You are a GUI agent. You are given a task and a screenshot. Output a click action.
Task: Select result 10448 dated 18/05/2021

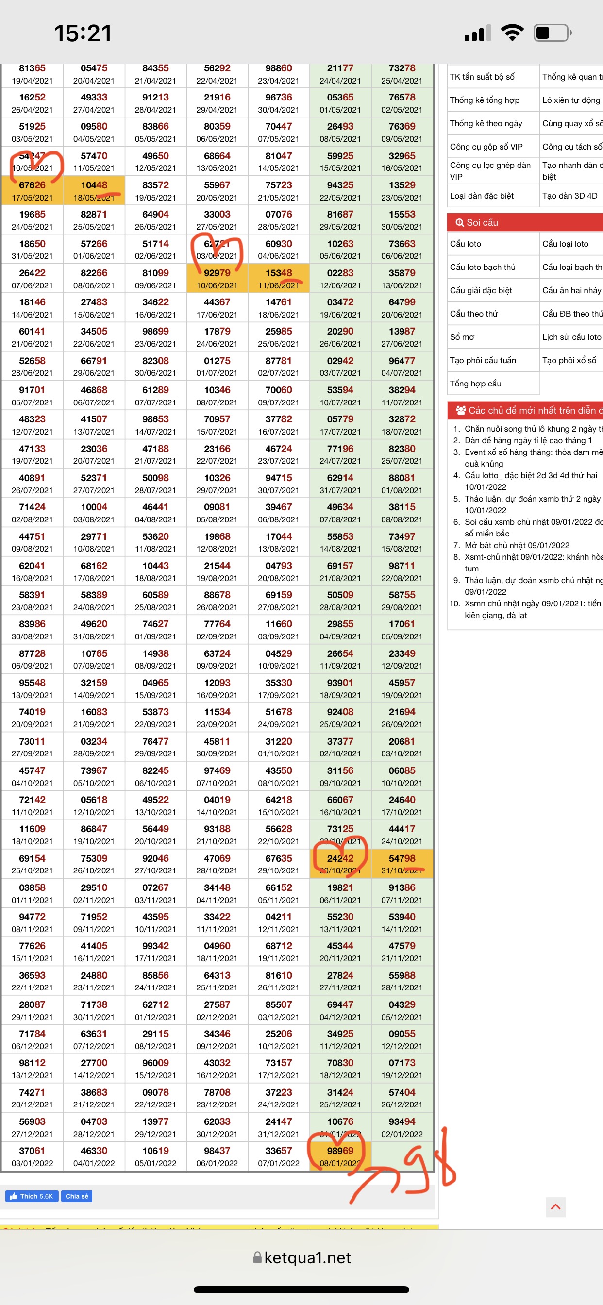94,190
